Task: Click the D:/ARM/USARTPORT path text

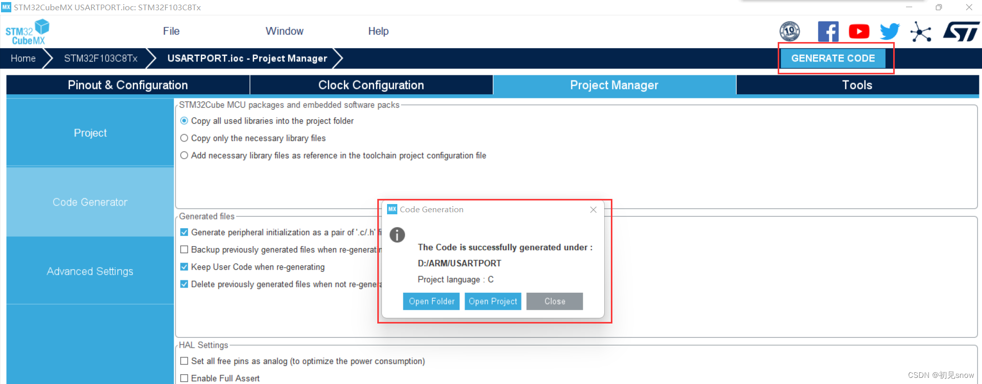Action: click(459, 264)
